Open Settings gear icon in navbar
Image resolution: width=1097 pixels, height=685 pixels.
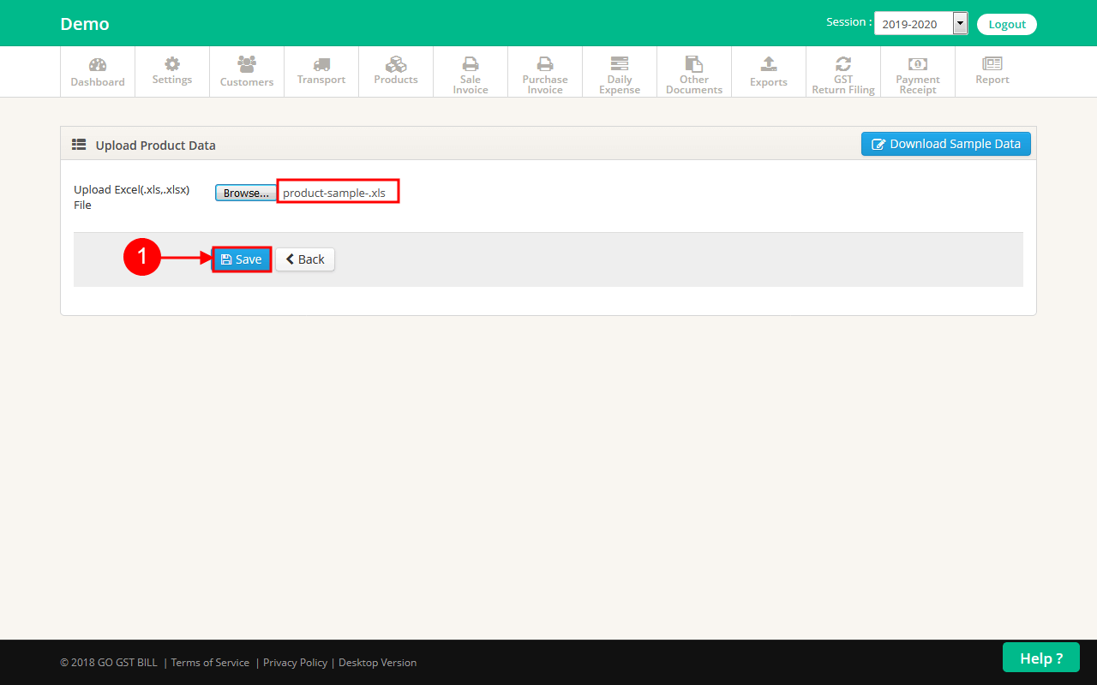click(172, 64)
